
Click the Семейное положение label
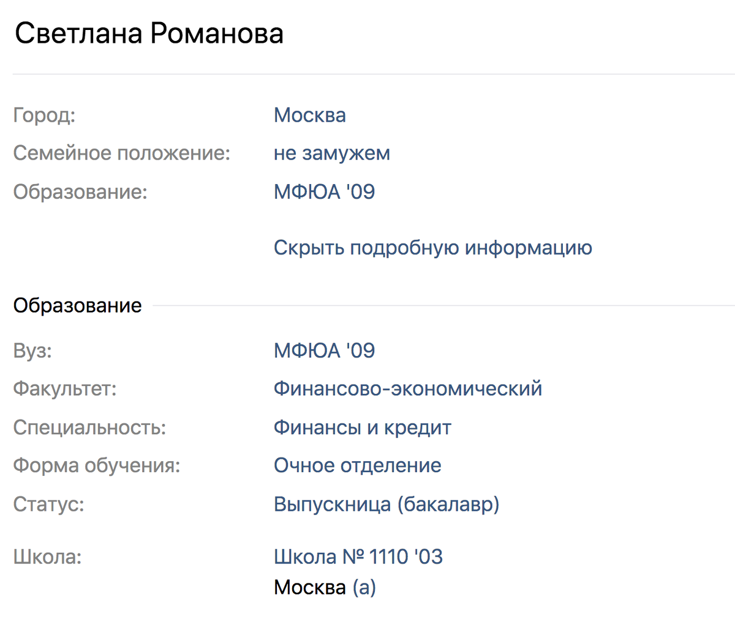coord(121,154)
